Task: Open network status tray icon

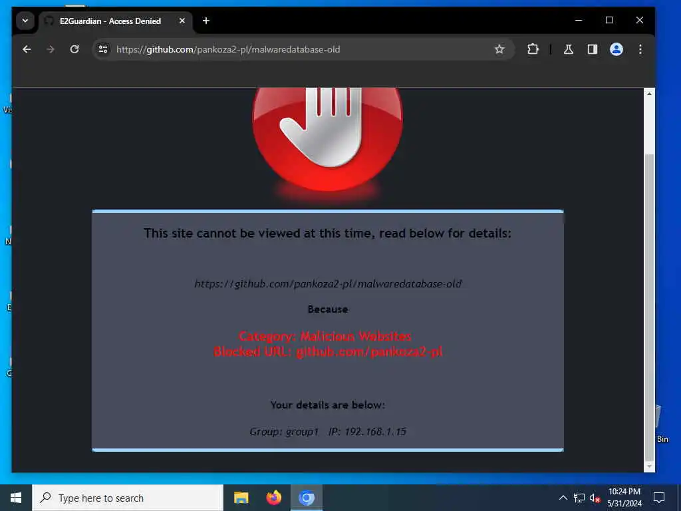Action: (x=579, y=498)
